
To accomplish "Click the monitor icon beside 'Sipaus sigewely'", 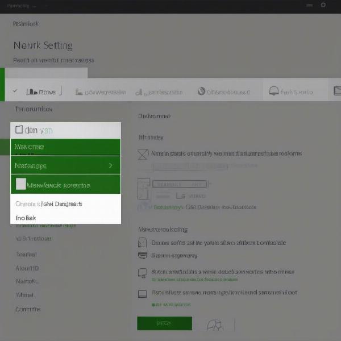I will point(143,255).
